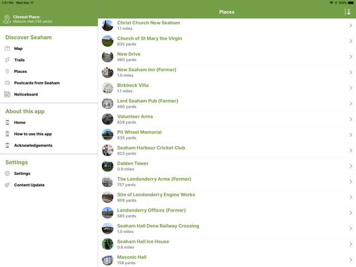Screen dimensions: 356x267
Task: Select Pit Wheel Memorial title
Action: pos(139,132)
